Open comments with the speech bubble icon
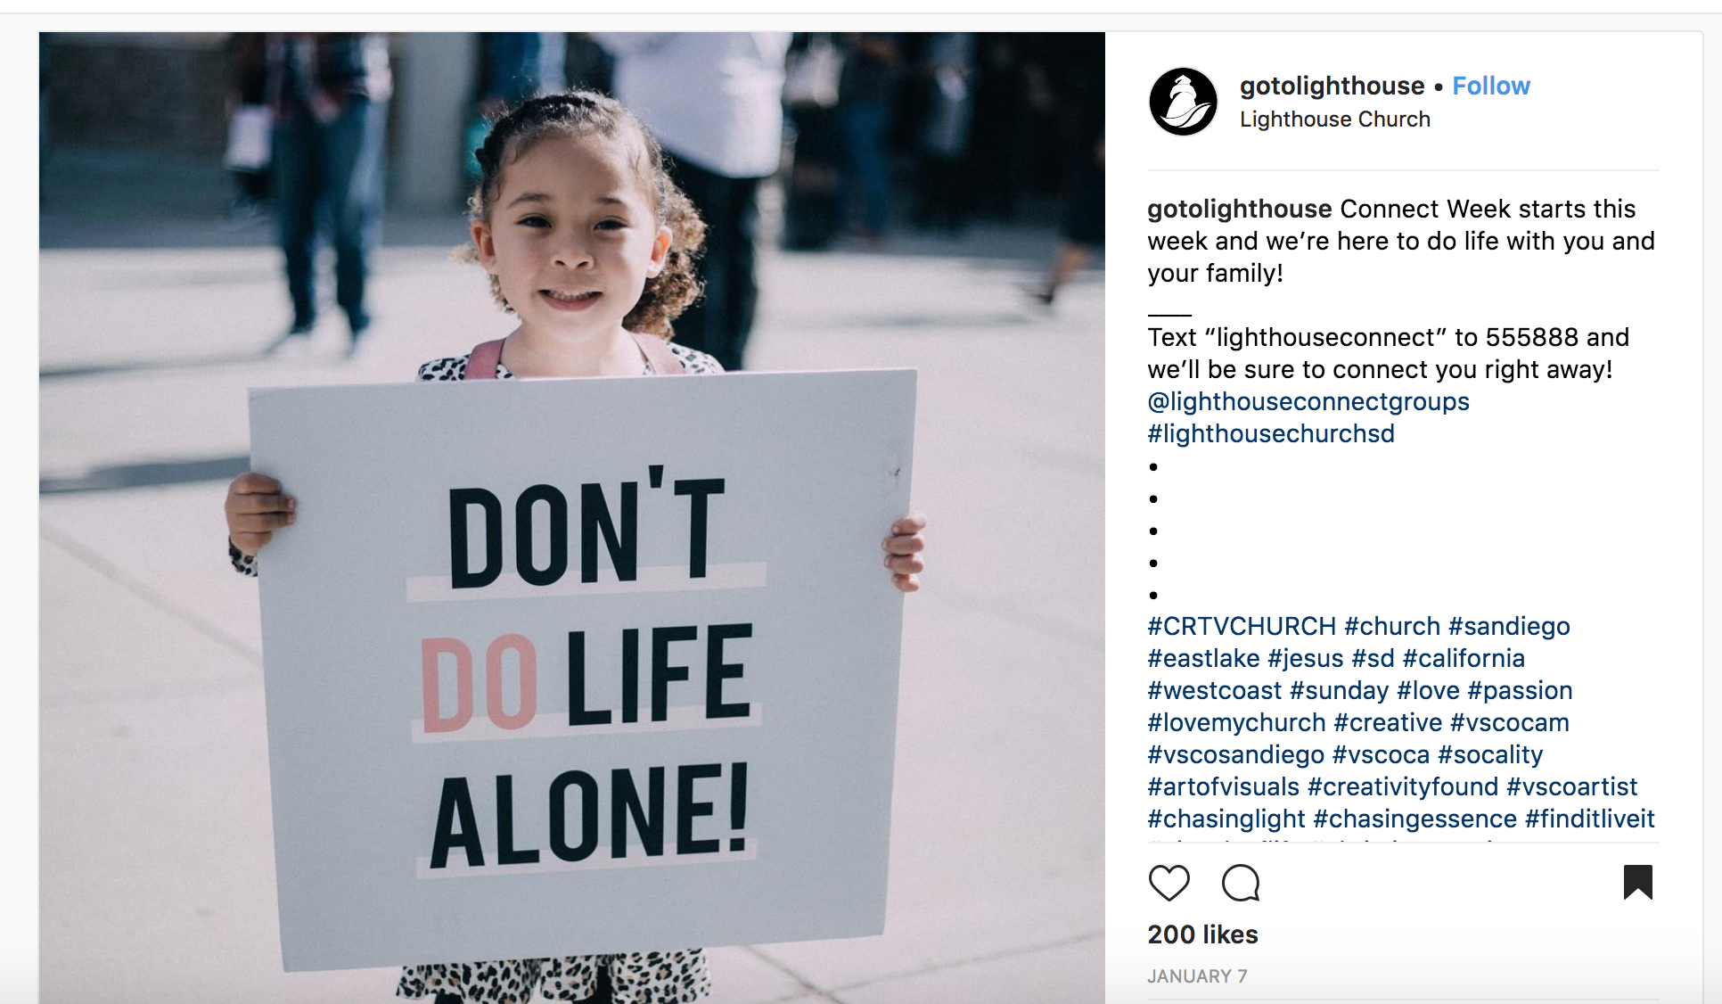Image resolution: width=1722 pixels, height=1004 pixels. point(1241,883)
